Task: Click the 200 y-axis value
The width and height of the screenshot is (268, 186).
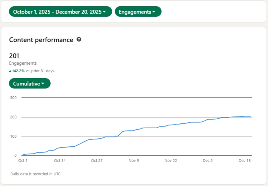Action: point(13,117)
